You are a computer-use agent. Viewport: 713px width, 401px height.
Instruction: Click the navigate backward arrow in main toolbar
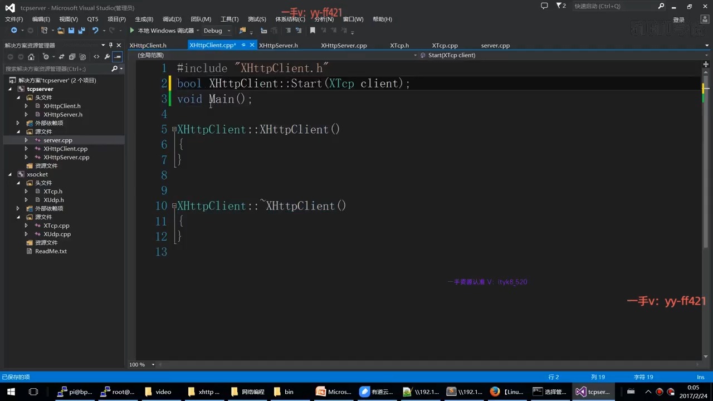tap(13, 31)
